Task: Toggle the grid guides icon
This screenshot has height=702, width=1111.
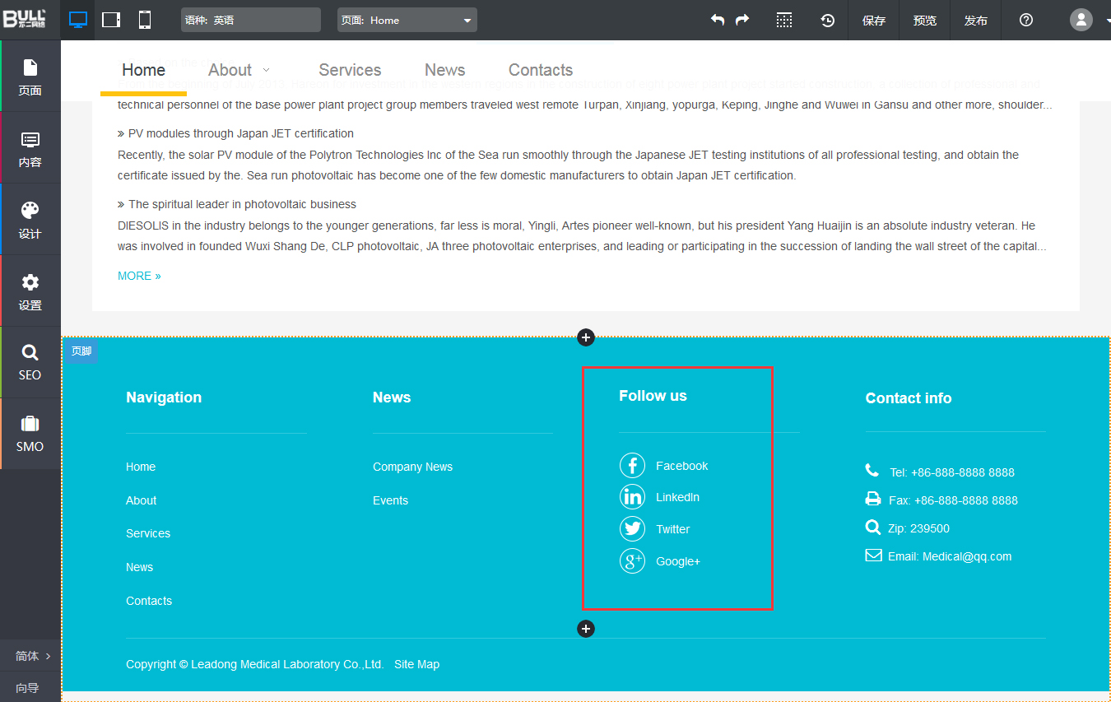Action: tap(784, 20)
